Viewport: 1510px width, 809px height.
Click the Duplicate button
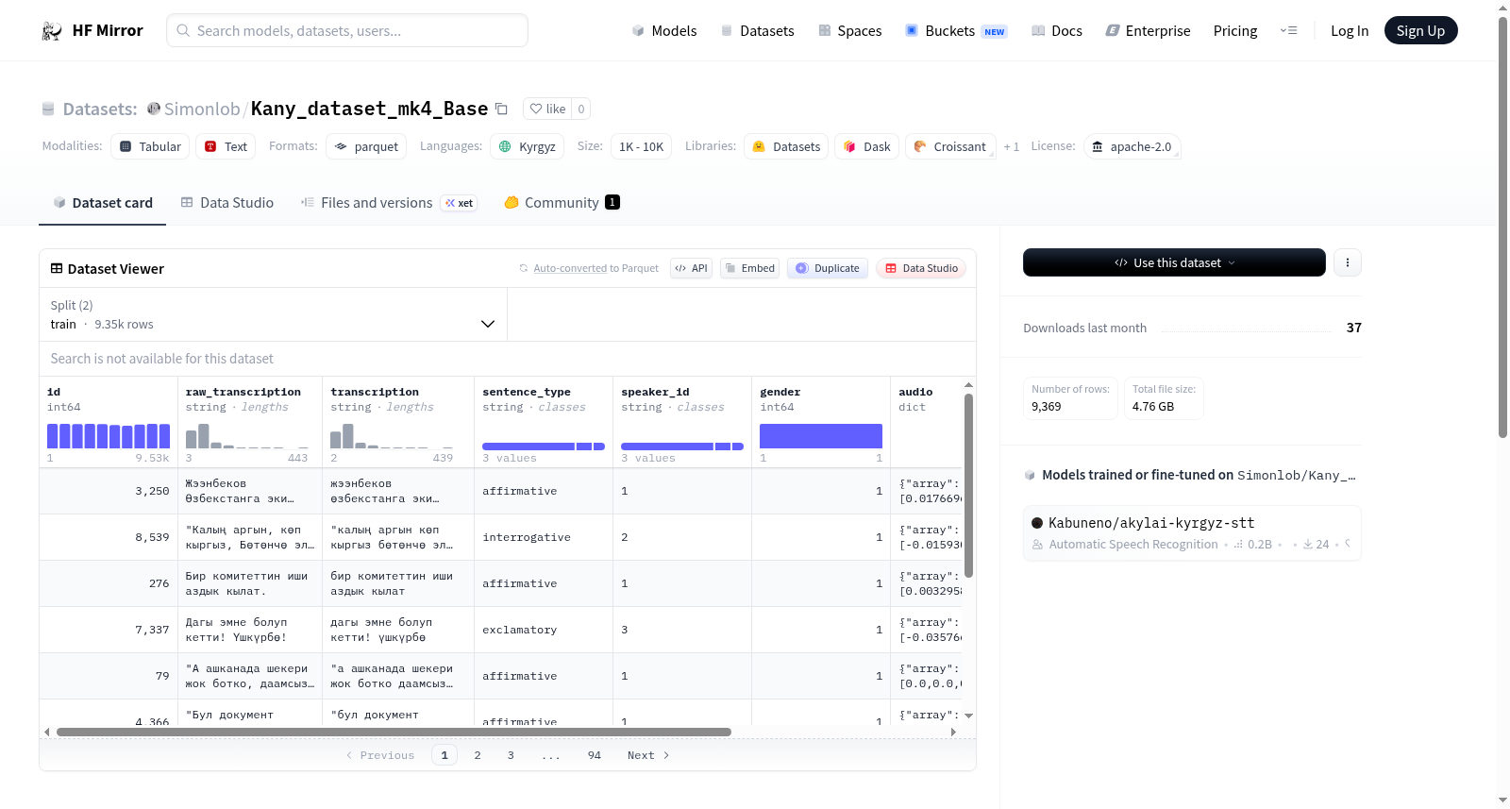(828, 268)
